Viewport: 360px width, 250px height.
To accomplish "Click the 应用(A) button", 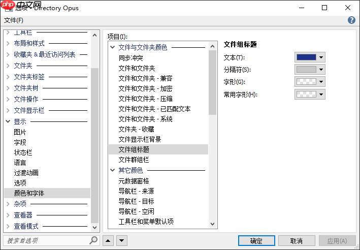I will coord(337,241).
